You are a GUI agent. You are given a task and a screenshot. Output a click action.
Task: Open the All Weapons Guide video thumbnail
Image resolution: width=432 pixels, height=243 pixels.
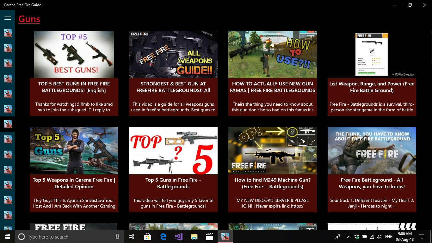[173, 54]
